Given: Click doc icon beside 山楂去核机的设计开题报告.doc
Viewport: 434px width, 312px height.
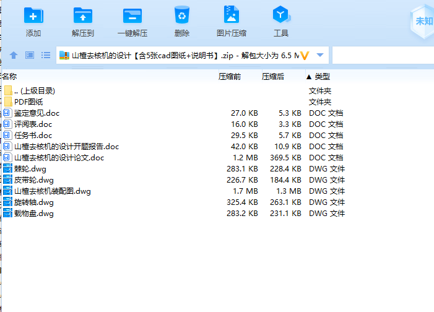Looking at the screenshot, I should (x=7, y=146).
